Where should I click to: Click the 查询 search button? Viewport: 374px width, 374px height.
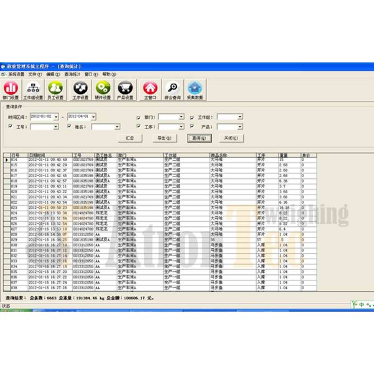199,138
